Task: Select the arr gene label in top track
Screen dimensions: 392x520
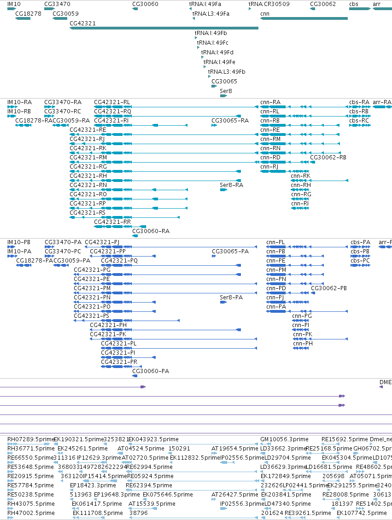Action: coord(377,4)
